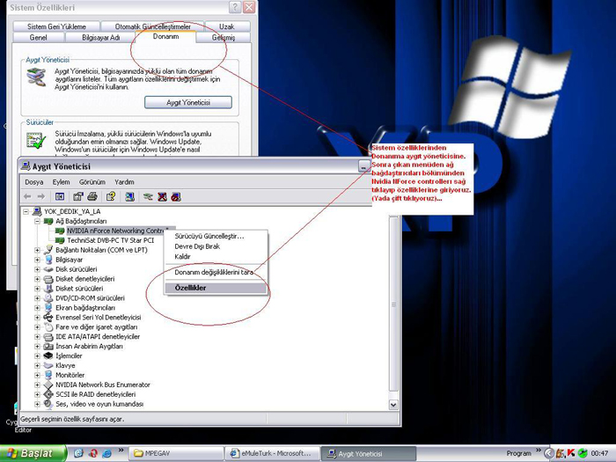Click the Ağ Bağdaştırıcıları network card icon
This screenshot has width=616, height=462.
(48, 221)
